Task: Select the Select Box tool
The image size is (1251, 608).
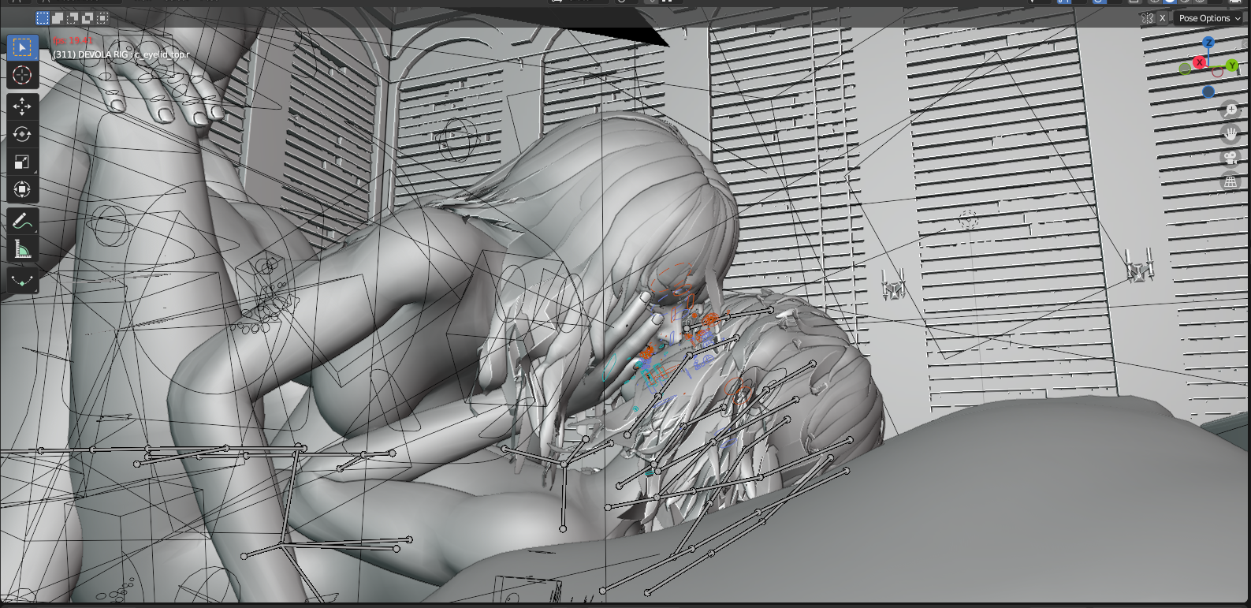Action: [x=22, y=48]
